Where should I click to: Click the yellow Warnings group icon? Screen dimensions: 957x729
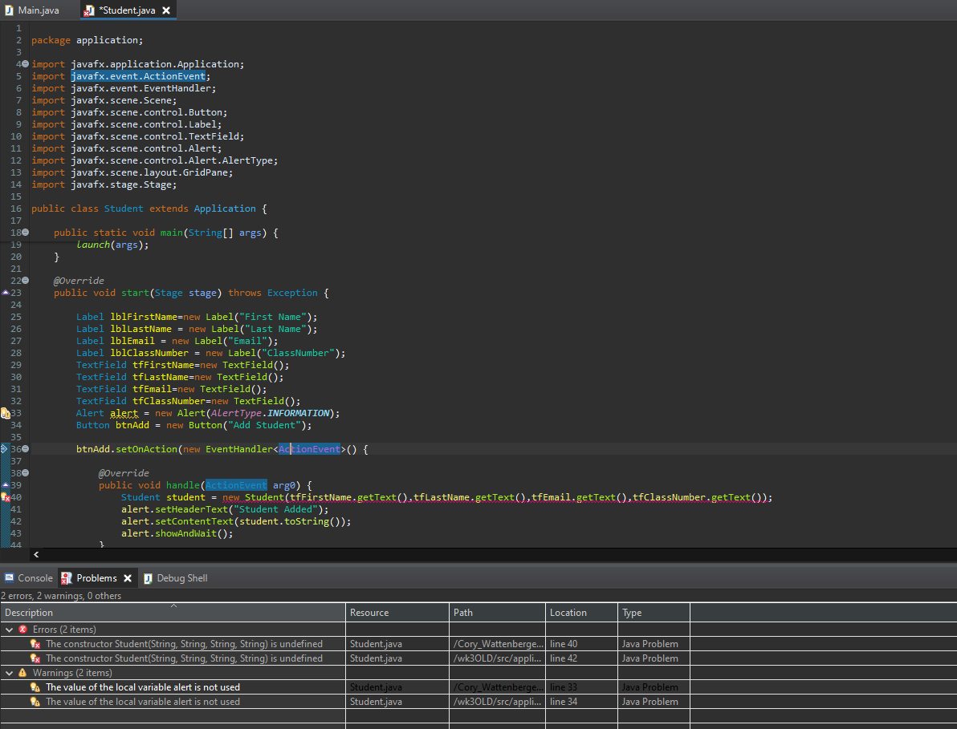22,673
